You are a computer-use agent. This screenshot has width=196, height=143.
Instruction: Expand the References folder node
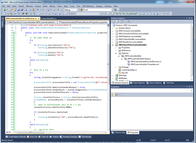(116, 50)
